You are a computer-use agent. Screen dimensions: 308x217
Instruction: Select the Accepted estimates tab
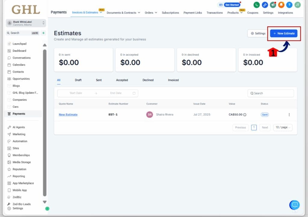pos(122,80)
